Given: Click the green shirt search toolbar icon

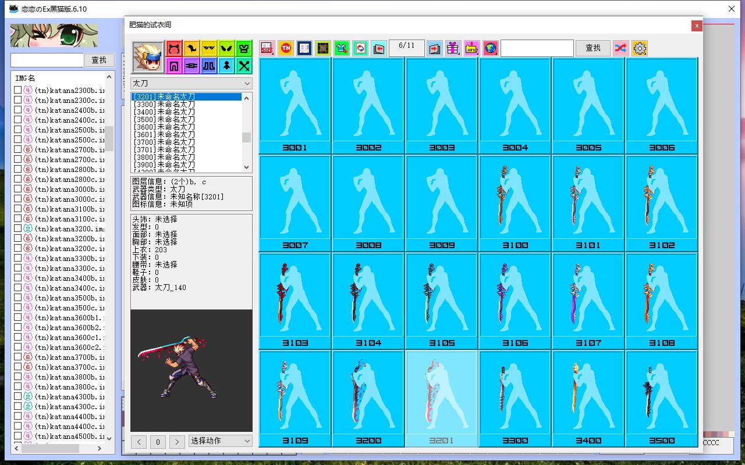Looking at the screenshot, I should click(342, 48).
